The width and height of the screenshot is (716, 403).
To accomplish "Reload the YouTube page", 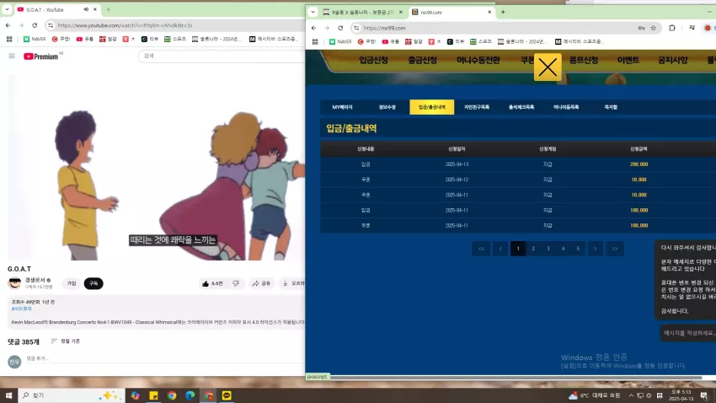I will [x=35, y=25].
